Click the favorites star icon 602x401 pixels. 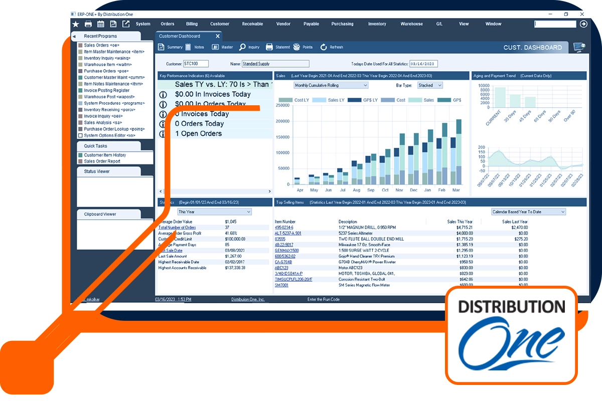[x=75, y=24]
